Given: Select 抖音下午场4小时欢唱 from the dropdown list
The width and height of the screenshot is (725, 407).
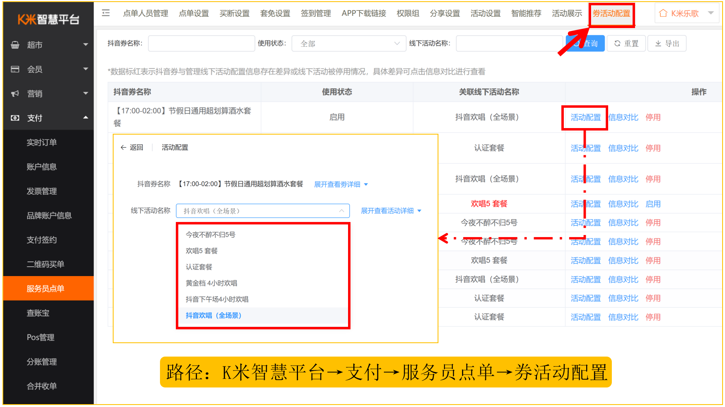Looking at the screenshot, I should pos(263,299).
